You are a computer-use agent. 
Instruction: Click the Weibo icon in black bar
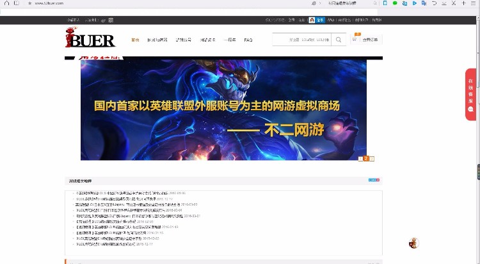click(104, 21)
